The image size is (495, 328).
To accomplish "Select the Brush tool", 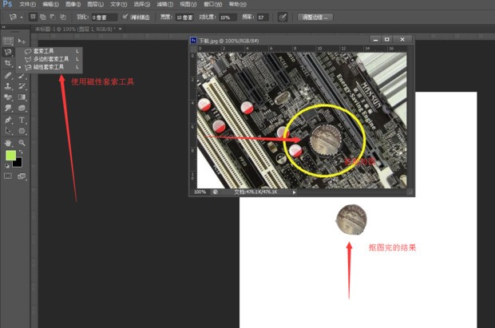I will tap(22, 76).
